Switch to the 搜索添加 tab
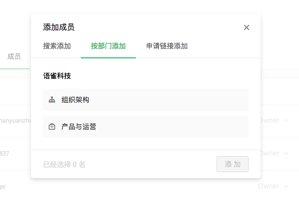299x200 pixels. (x=57, y=46)
